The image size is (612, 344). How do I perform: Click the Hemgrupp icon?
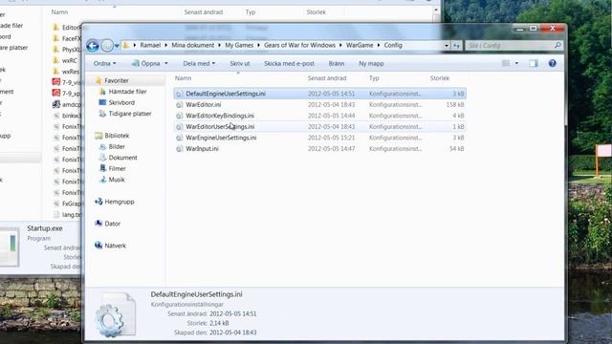coord(98,202)
